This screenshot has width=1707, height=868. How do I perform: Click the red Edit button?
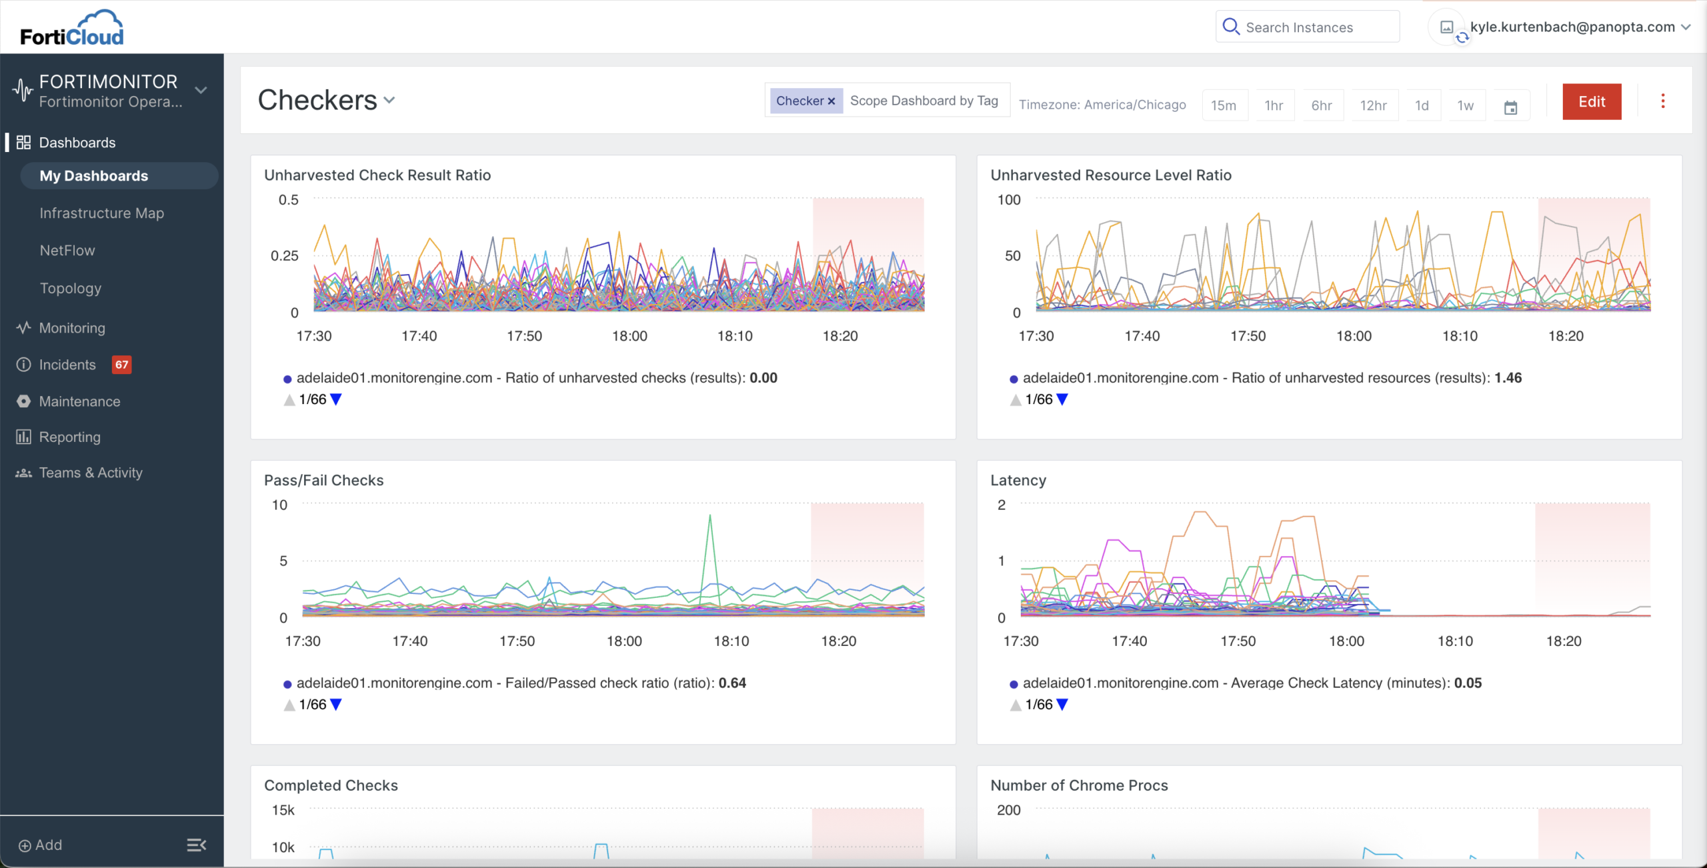click(x=1591, y=101)
